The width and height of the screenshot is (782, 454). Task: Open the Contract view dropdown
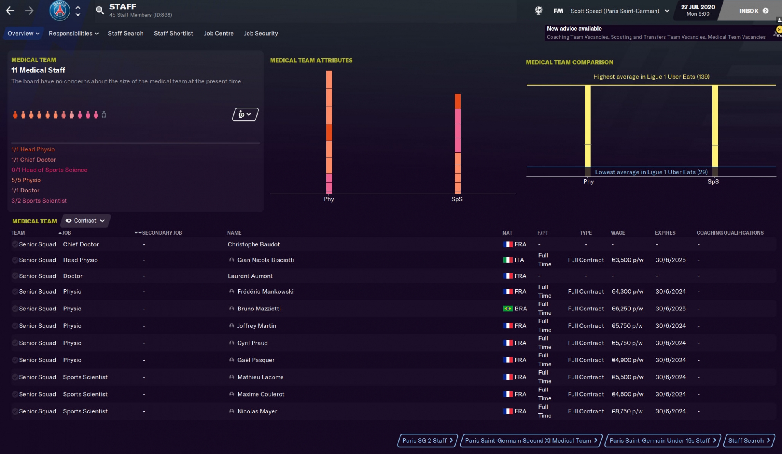(x=85, y=221)
